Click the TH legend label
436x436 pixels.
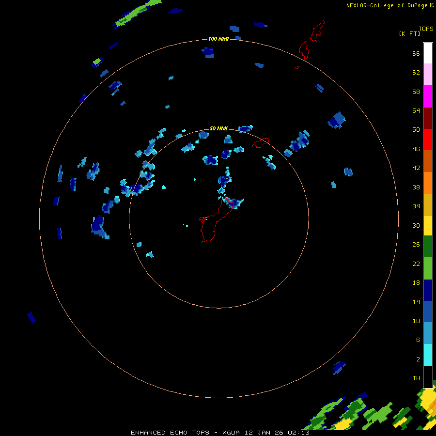coord(416,378)
